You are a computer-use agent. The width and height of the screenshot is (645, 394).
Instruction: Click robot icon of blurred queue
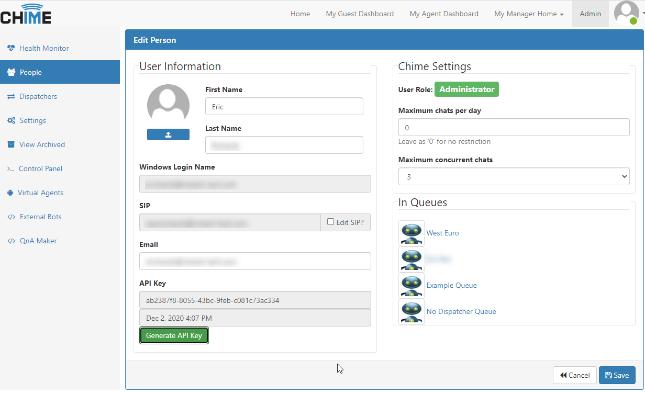(x=412, y=259)
